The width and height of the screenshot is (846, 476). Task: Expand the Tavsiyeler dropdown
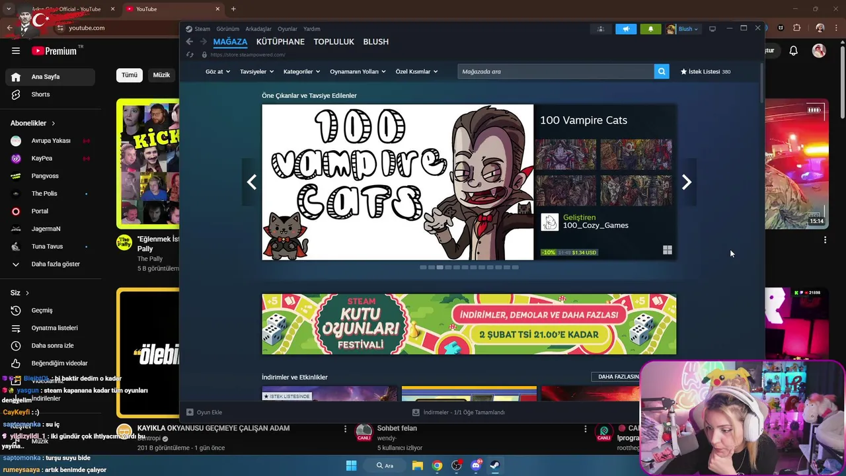[256, 71]
